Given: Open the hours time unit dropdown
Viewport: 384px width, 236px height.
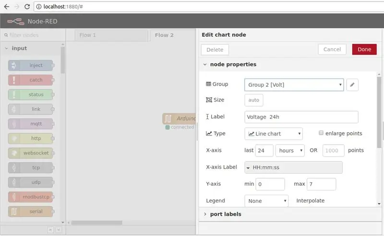Looking at the screenshot, I should 290,150.
